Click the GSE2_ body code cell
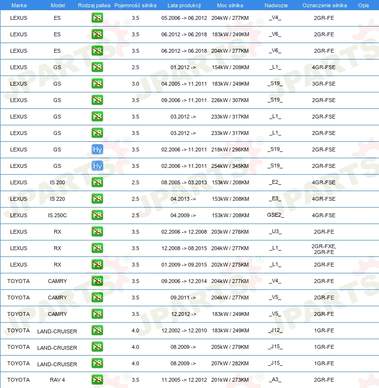 tap(275, 215)
